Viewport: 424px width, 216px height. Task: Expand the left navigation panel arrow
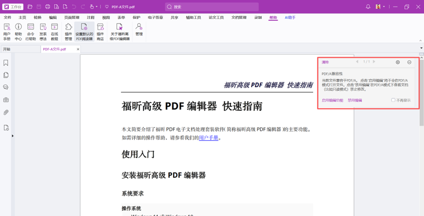click(x=13, y=136)
